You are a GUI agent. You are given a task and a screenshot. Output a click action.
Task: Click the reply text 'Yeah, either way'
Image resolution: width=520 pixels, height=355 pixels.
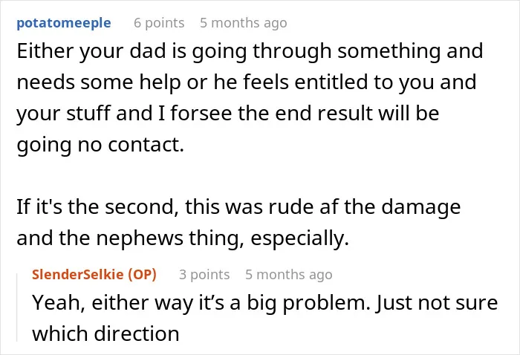coord(264,318)
